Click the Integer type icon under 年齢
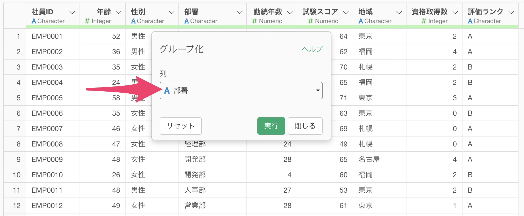The height and width of the screenshot is (216, 524). [x=87, y=21]
